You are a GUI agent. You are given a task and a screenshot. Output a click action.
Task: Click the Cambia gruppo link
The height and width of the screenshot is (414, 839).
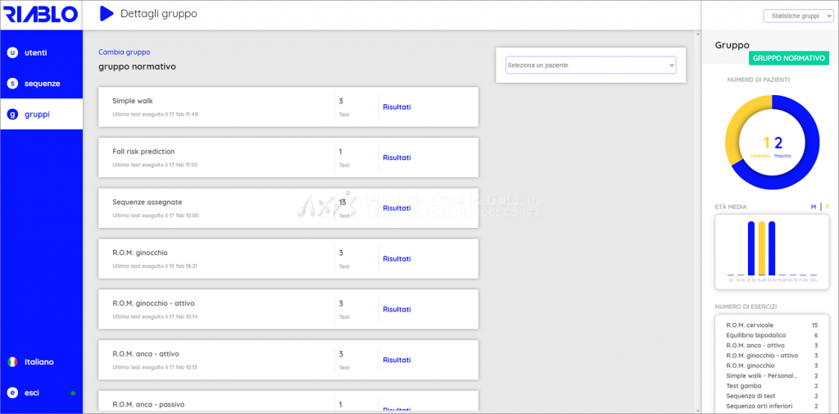coord(124,52)
